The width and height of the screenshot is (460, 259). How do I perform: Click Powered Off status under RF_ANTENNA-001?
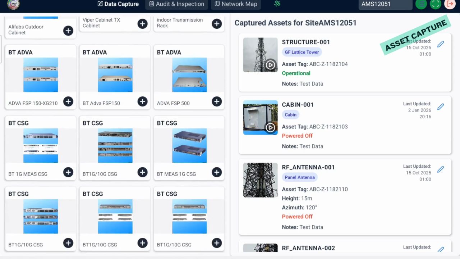[297, 217]
